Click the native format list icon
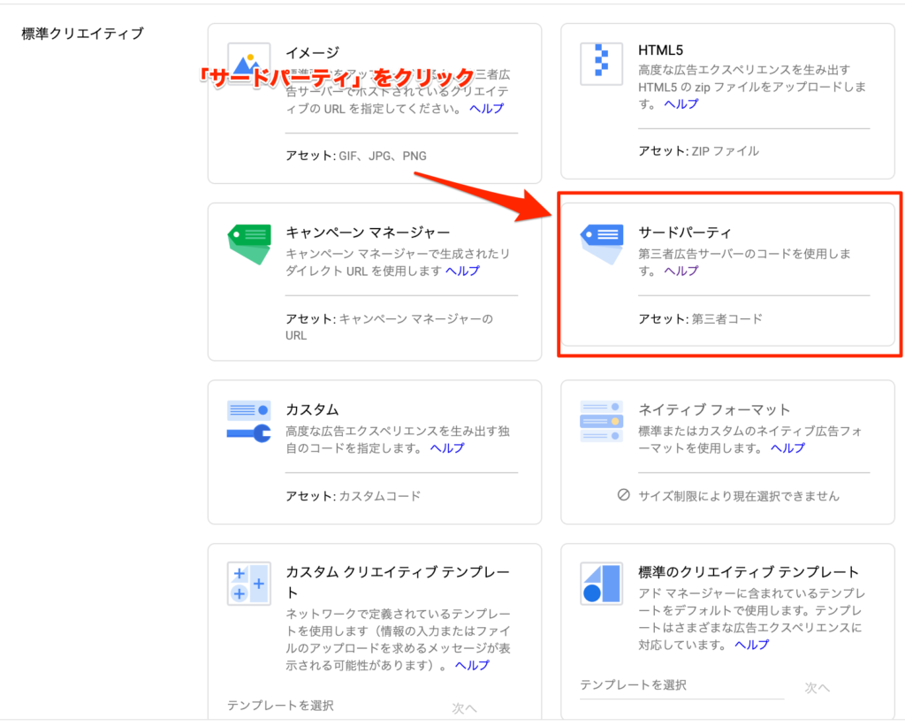This screenshot has width=905, height=726. point(601,422)
